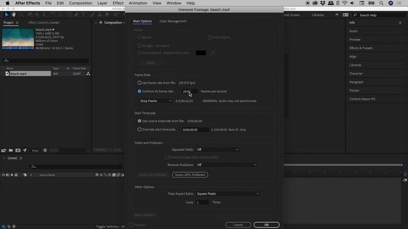Image resolution: width=408 pixels, height=229 pixels.
Task: Click the Interpret Footage icon in Project footer
Action: tap(4, 150)
